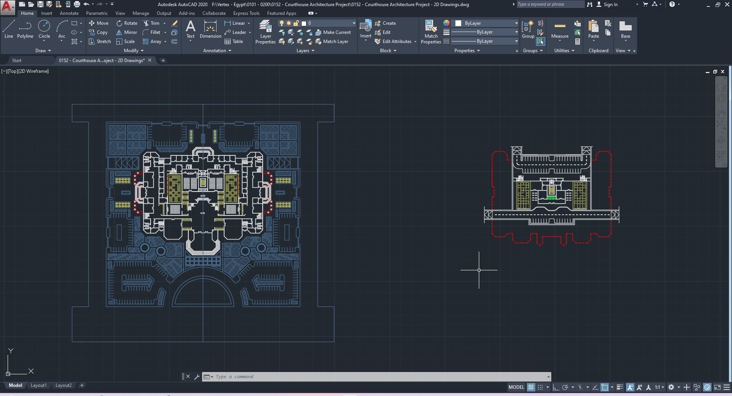The image size is (732, 396).
Task: Toggle annotation visibility in status bar
Action: point(630,387)
